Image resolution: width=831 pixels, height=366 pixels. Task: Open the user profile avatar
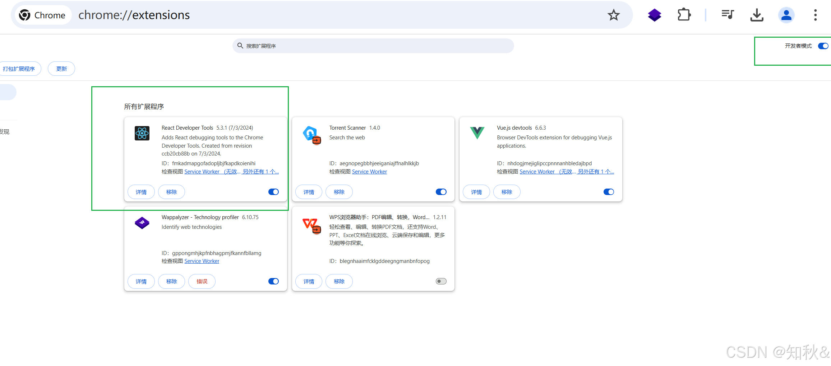(786, 15)
